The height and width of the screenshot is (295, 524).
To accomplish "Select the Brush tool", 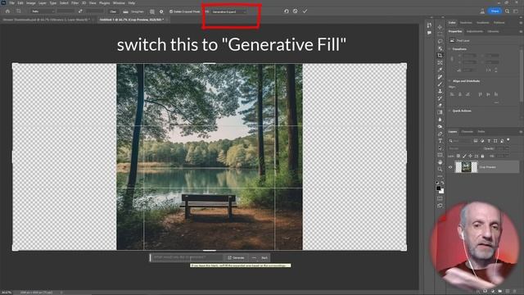I will pos(440,84).
